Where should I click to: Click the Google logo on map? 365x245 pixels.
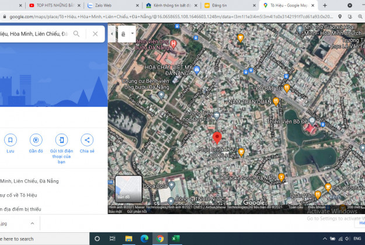coord(254,202)
